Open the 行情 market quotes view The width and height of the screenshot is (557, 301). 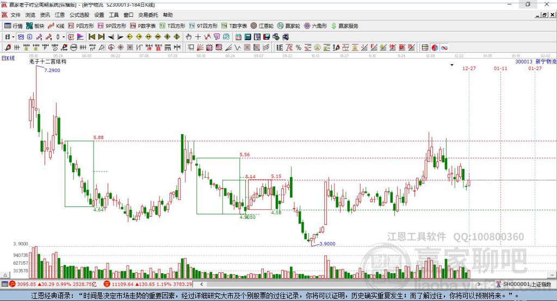tap(13, 26)
